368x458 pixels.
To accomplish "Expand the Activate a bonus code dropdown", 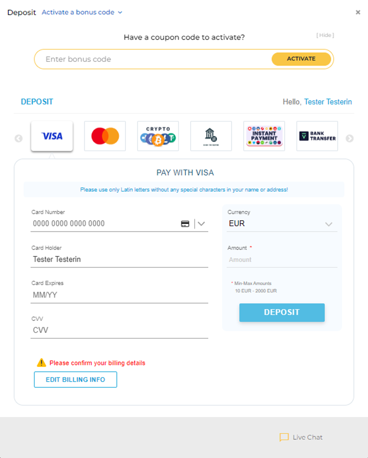I will (82, 12).
